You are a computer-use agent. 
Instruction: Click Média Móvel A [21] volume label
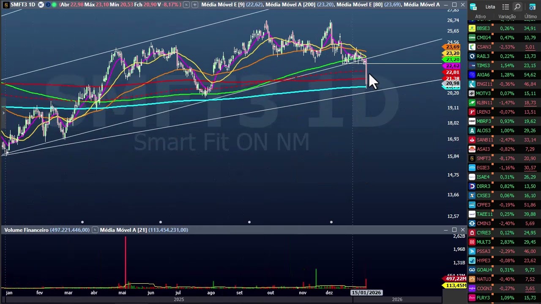tap(123, 230)
